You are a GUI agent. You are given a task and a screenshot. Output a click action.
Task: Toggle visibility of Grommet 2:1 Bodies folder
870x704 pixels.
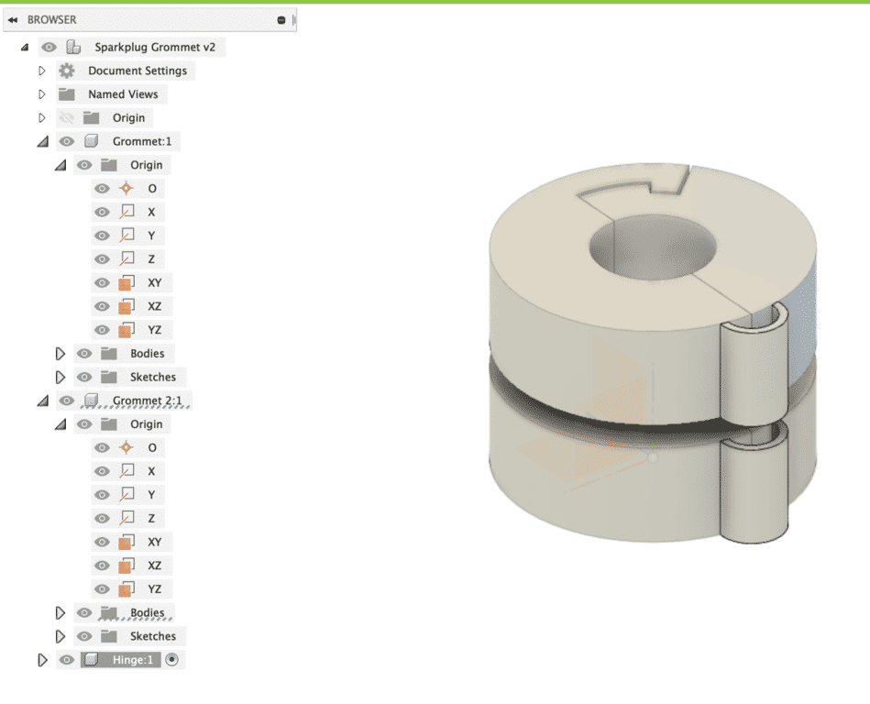(84, 612)
